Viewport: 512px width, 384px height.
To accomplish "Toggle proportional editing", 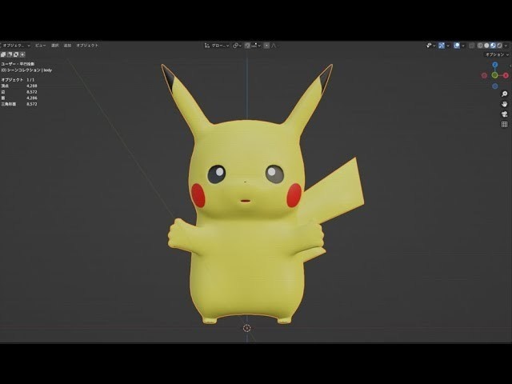I will pyautogui.click(x=266, y=46).
